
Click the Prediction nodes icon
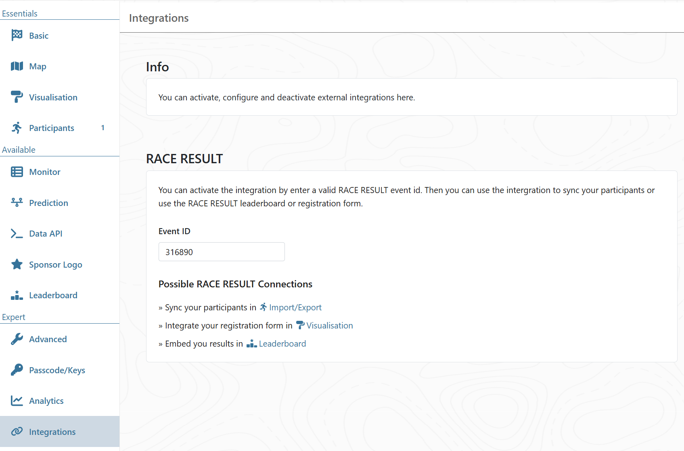coord(17,203)
